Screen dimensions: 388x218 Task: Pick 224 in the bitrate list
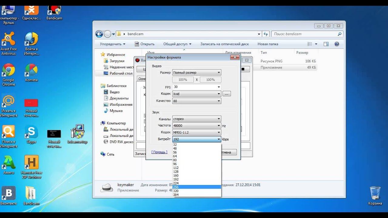pos(197,183)
